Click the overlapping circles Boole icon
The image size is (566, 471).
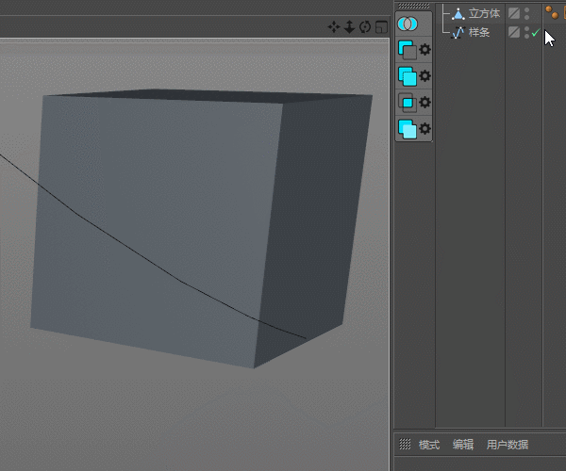pyautogui.click(x=408, y=24)
